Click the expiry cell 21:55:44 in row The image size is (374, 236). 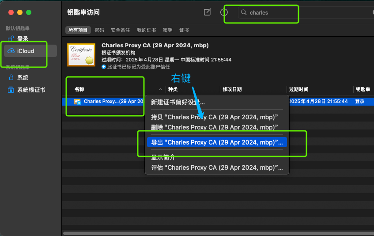pos(318,101)
